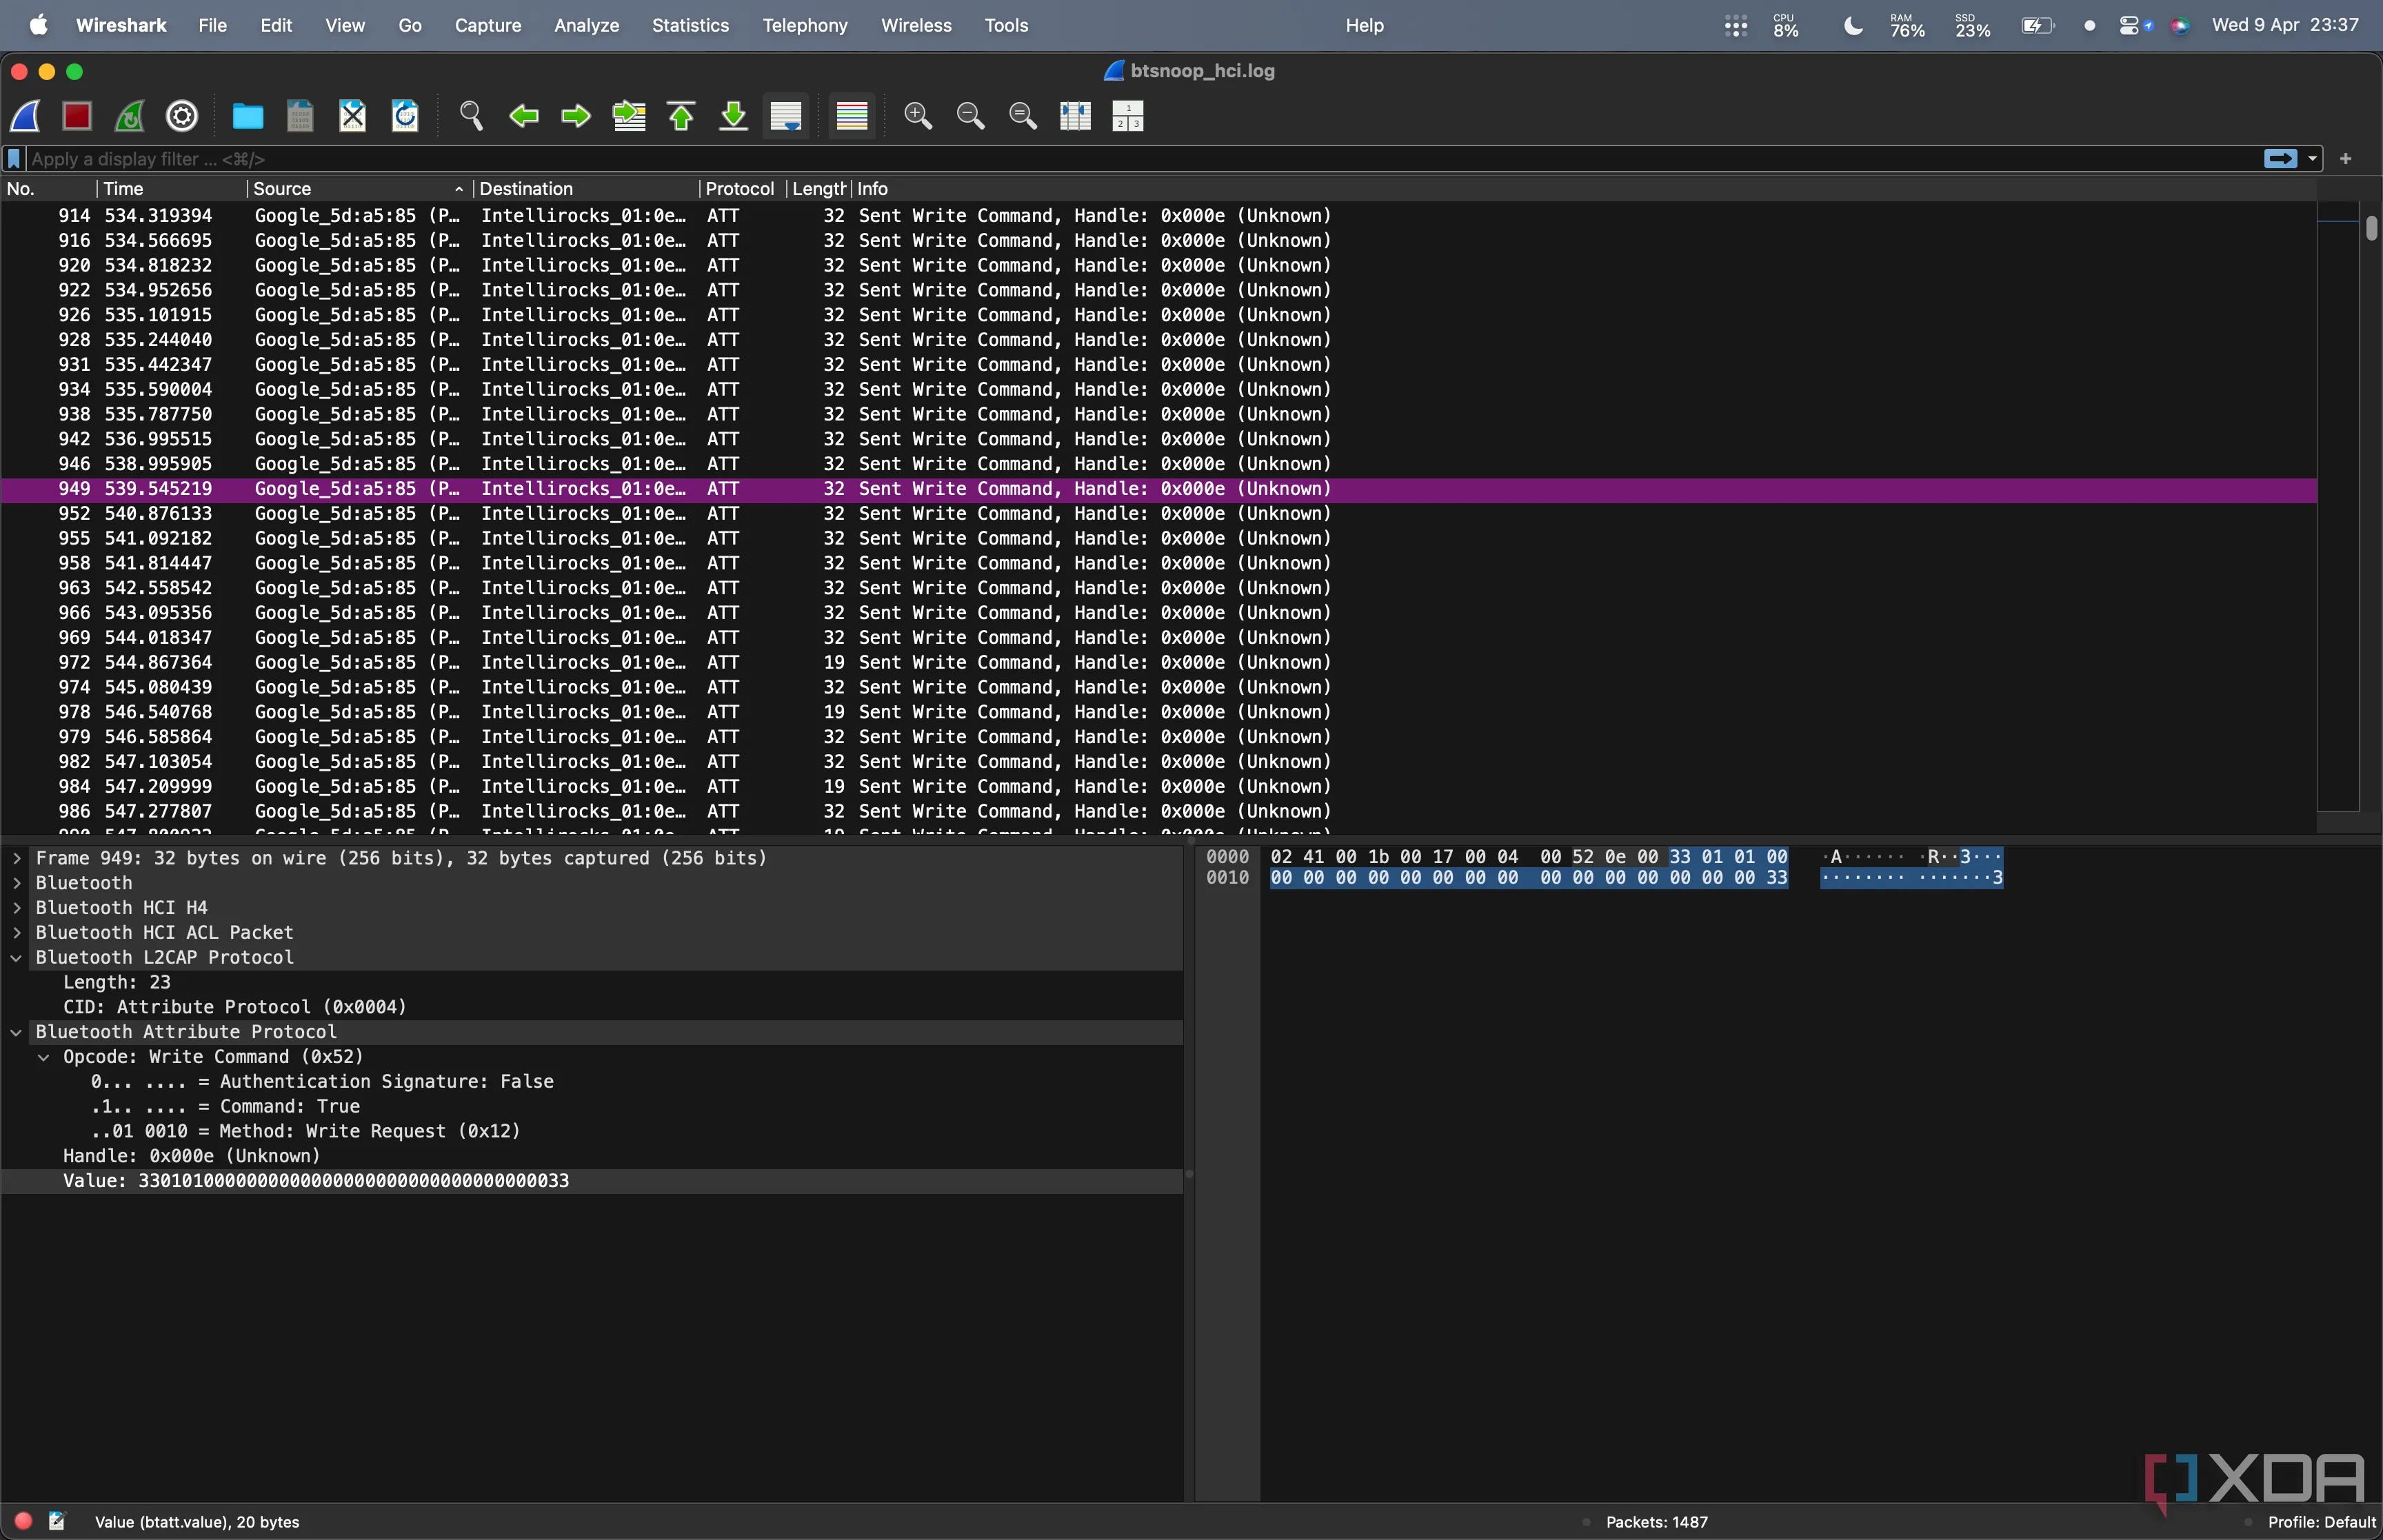Click the Profile: Default status entry
Viewport: 2383px width, 1540px height.
point(2321,1522)
